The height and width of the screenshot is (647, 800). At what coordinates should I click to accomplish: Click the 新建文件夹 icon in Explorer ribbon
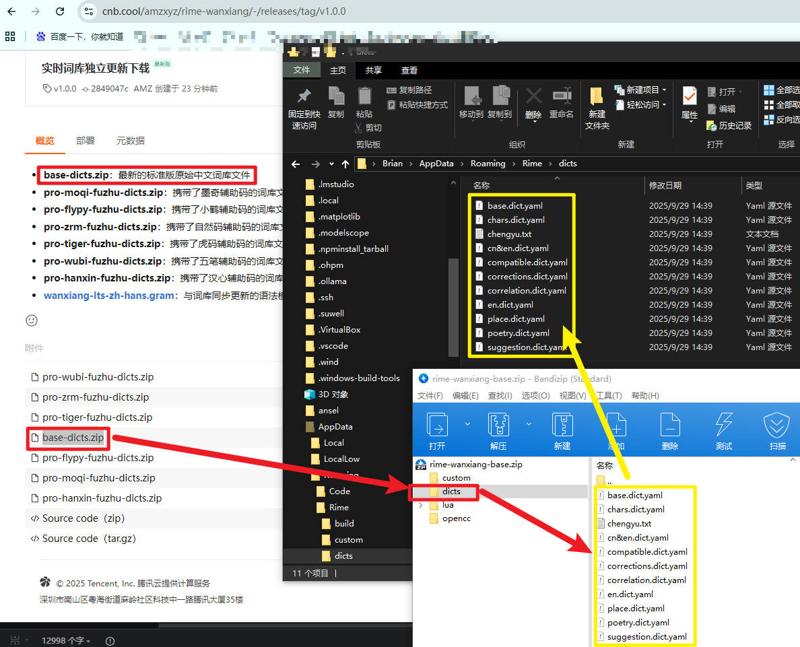(x=597, y=97)
